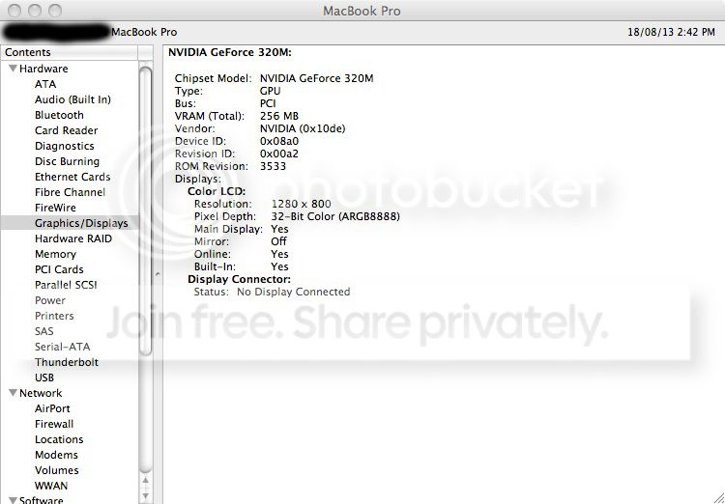725x504 pixels.
Task: Click the Chipset Model value text
Action: tap(317, 78)
